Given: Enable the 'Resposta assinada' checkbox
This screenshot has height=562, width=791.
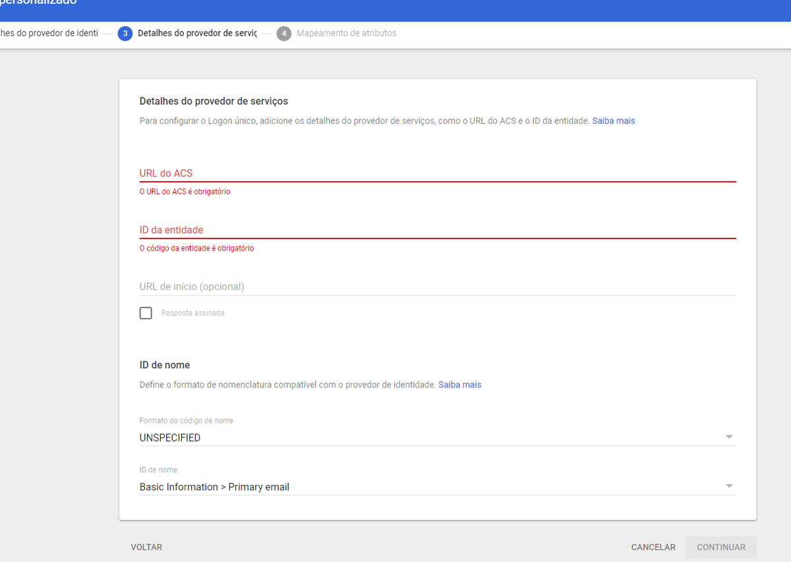Looking at the screenshot, I should [146, 313].
